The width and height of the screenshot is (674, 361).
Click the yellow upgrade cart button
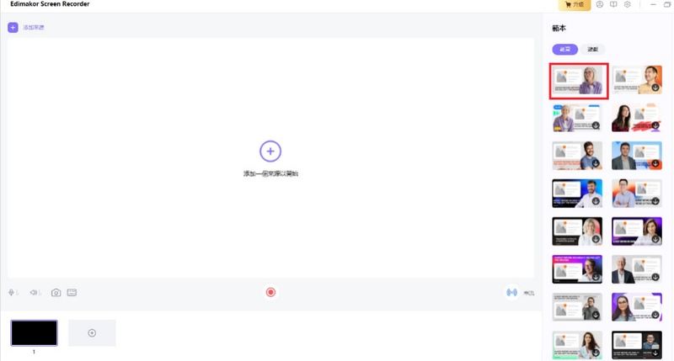[575, 5]
